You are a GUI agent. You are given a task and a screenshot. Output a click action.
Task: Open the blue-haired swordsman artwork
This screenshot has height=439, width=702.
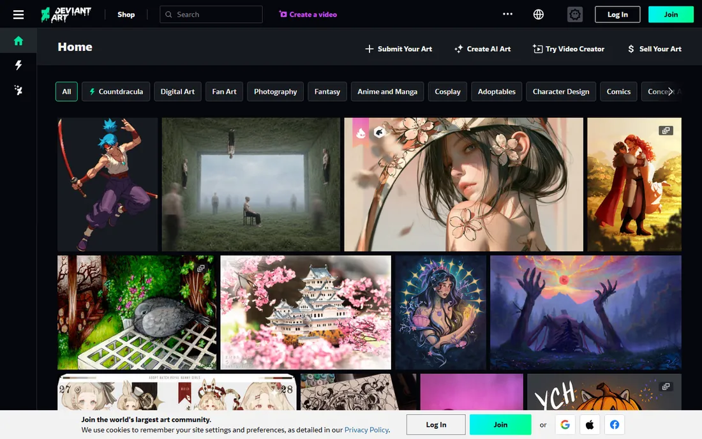107,184
